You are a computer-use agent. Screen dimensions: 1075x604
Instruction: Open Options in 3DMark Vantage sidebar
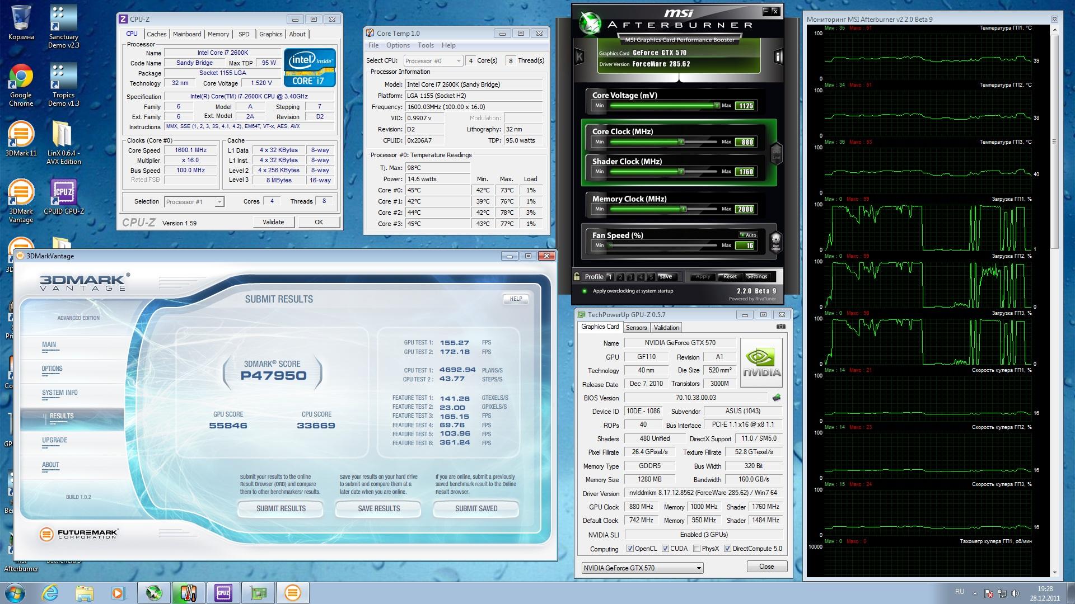pos(52,369)
